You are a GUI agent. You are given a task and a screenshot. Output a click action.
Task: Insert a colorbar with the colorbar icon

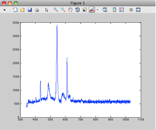point(114,10)
